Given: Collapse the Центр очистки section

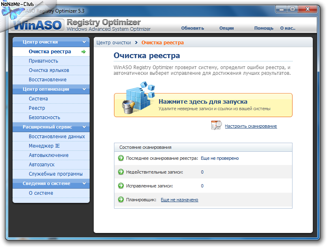Looking at the screenshot, I should [84, 42].
